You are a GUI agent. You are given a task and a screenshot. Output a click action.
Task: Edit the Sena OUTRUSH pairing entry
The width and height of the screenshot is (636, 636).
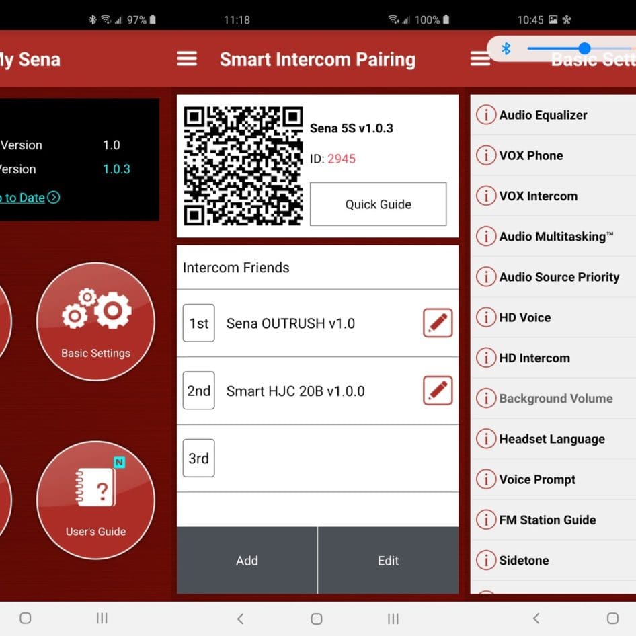(x=438, y=323)
